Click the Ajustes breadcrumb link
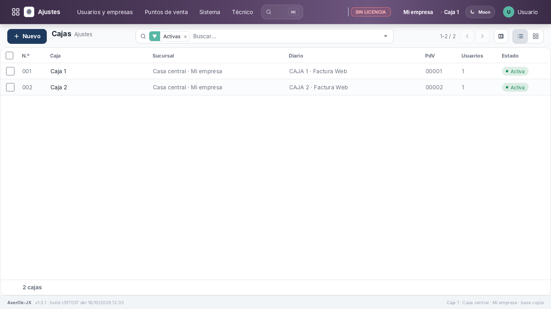Viewport: 551px width, 309px height. click(x=83, y=34)
